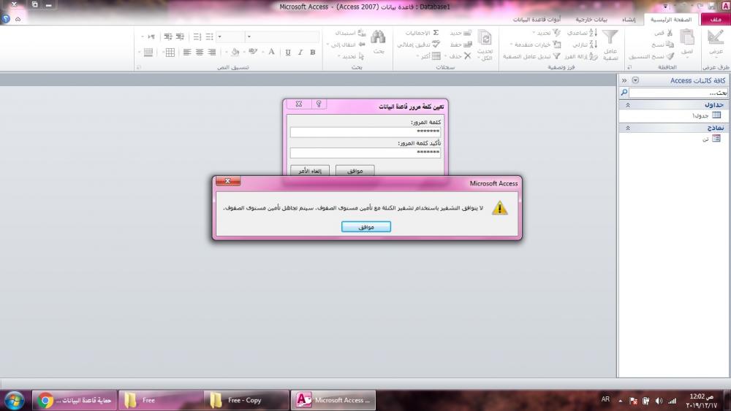This screenshot has height=411, width=731.
Task: Switch to Database Tools (أدوات قاعدة البيانات) tab
Action: 537,20
